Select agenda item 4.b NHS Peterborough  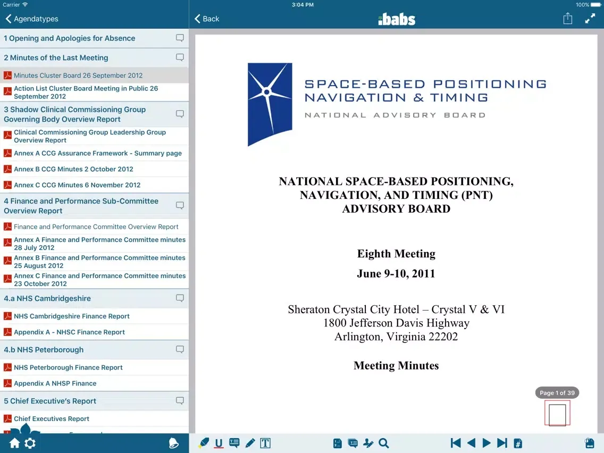95,350
